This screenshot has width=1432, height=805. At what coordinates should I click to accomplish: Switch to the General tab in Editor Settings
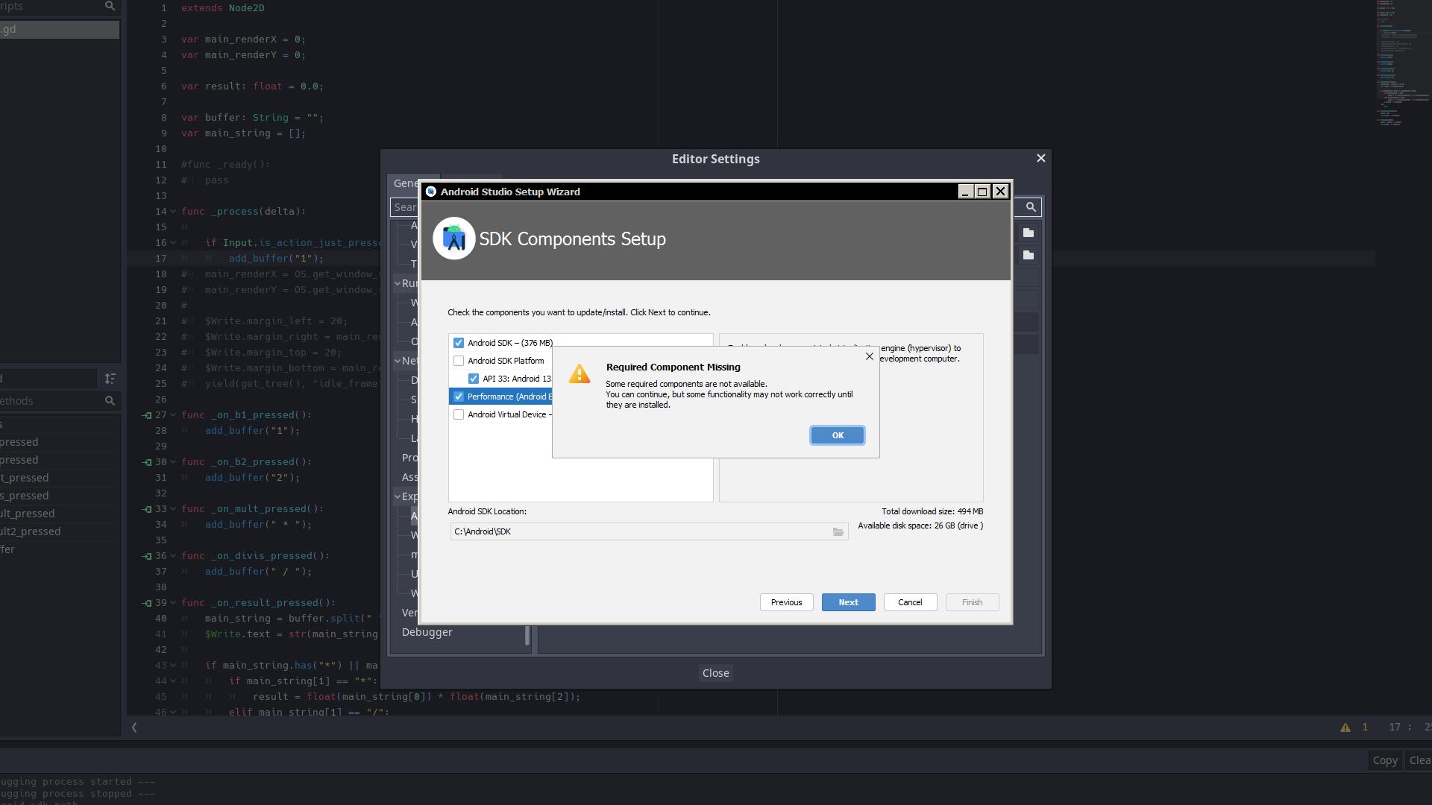(405, 183)
